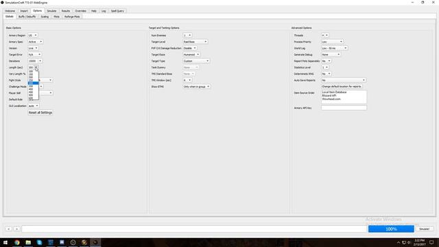439x247 pixels.
Task: Open the TMI Window (sec) dropdown
Action: 187,80
